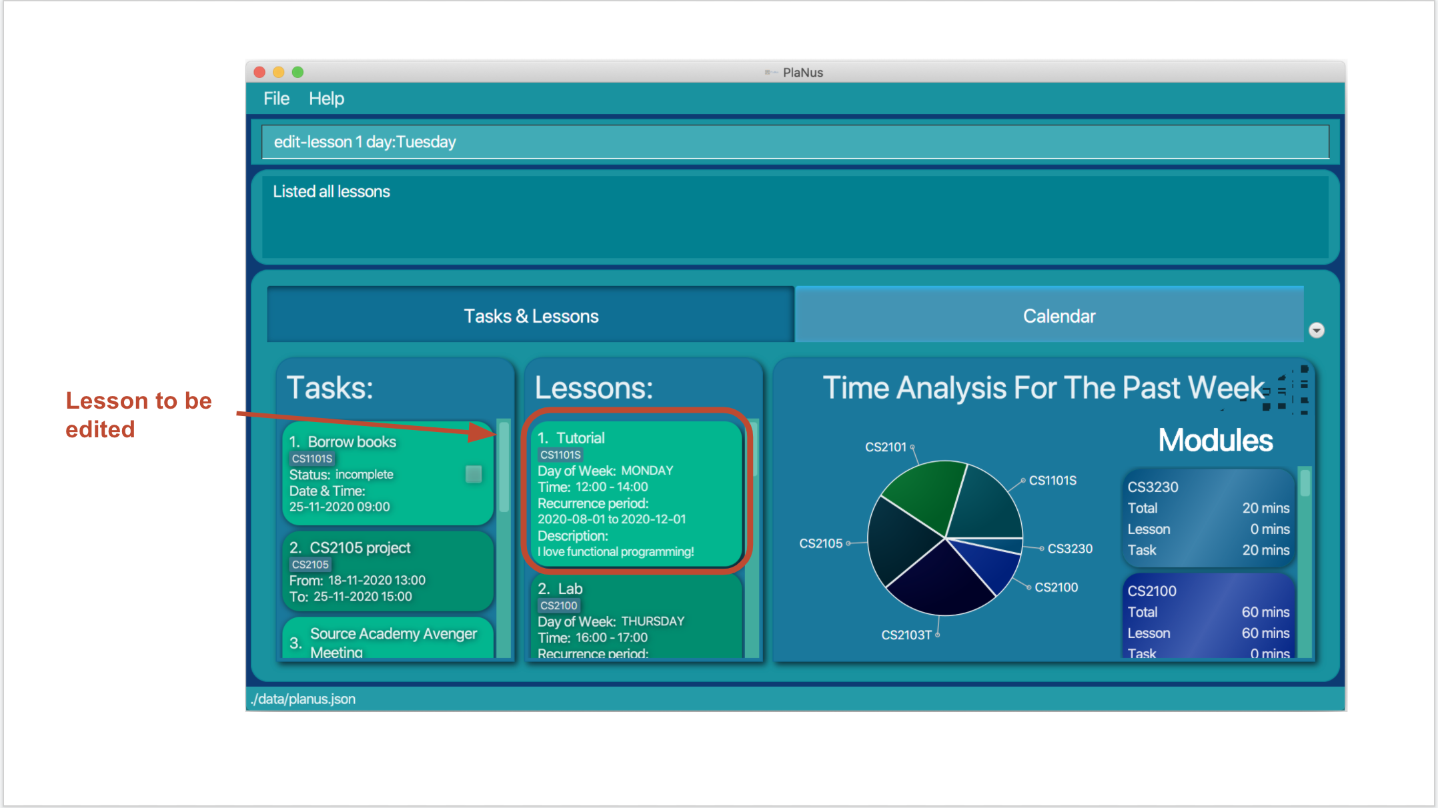Open the Help menu
This screenshot has height=808, width=1438.
(x=326, y=99)
